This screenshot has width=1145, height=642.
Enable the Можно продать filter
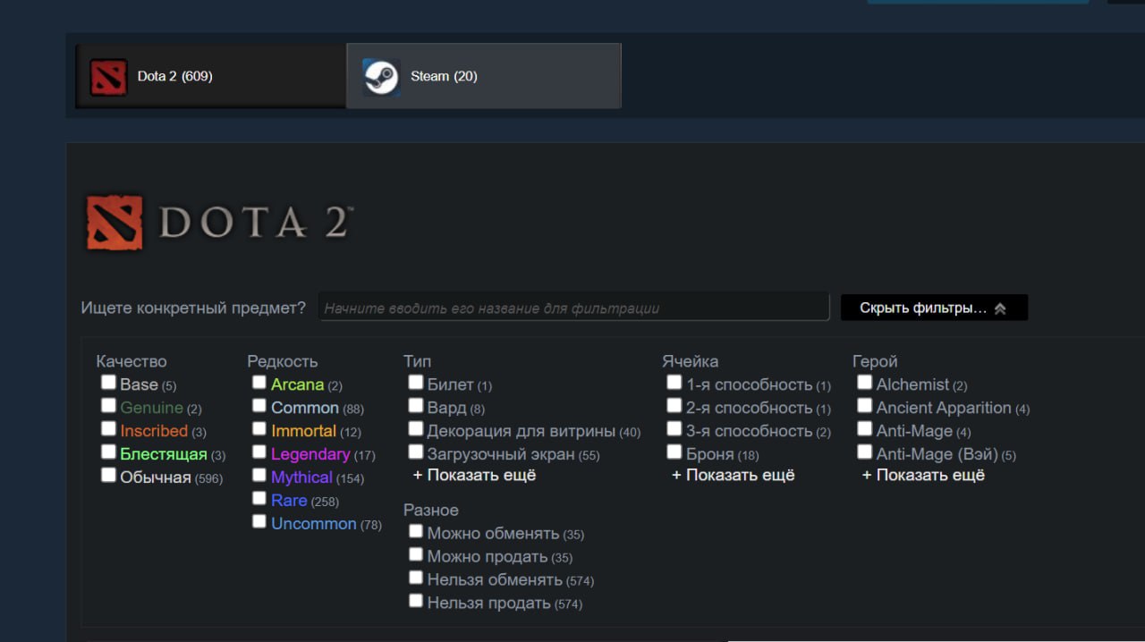pos(415,553)
